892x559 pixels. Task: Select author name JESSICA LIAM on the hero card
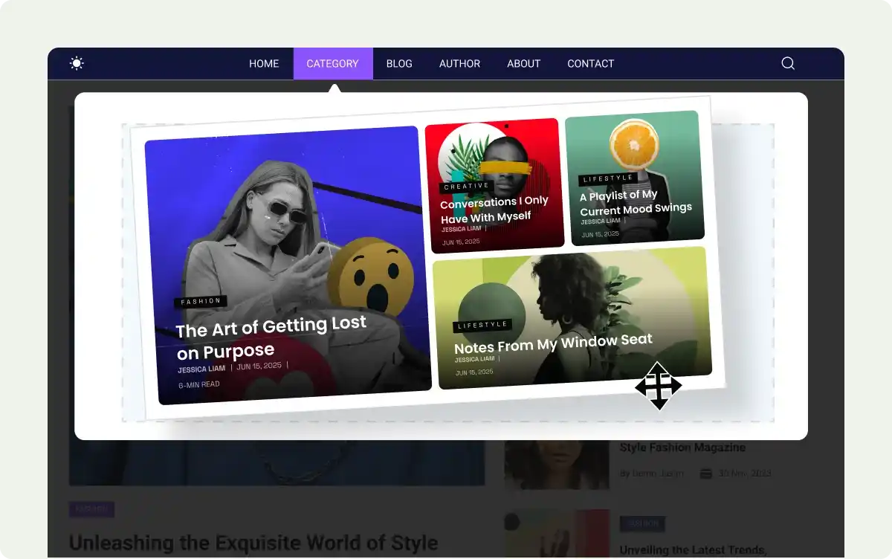(x=201, y=369)
